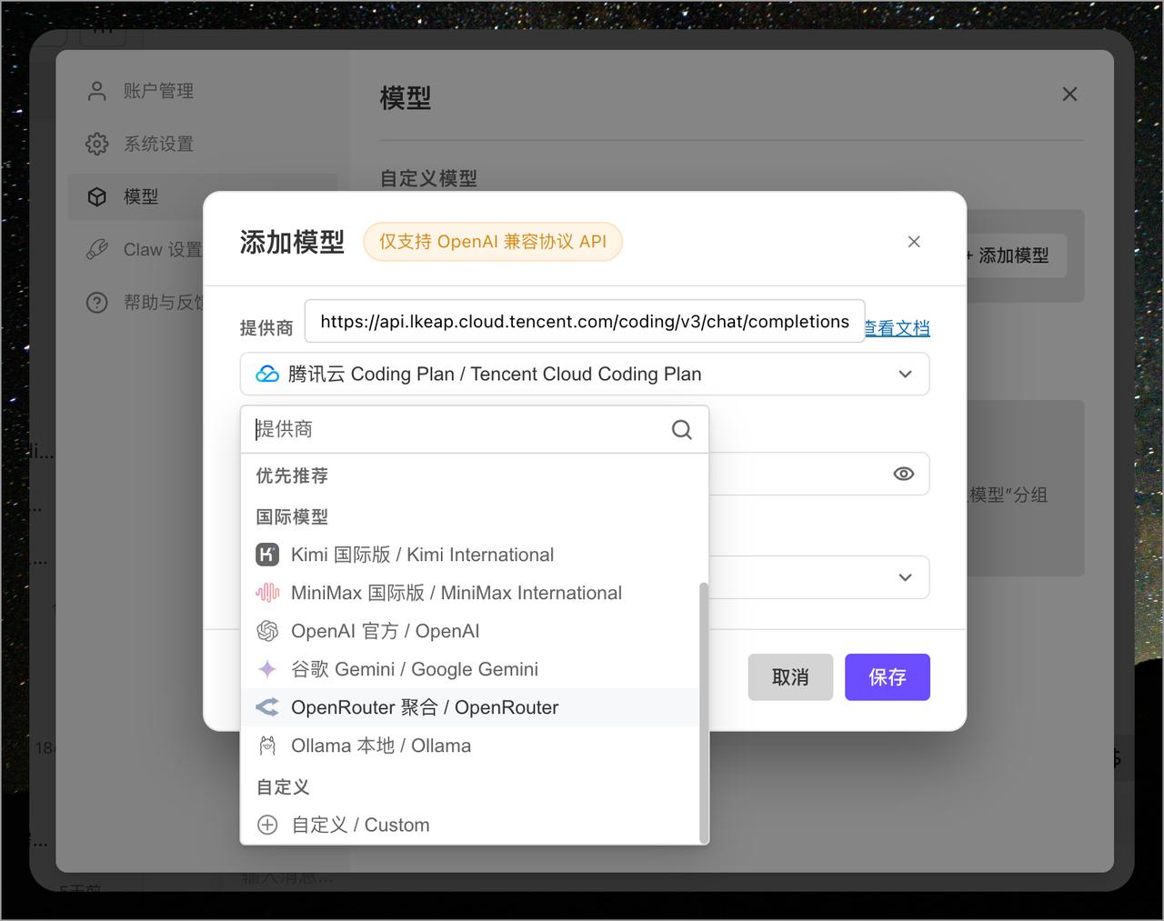This screenshot has height=921, width=1164.
Task: Click the search magnifier in provider search
Action: coord(682,429)
